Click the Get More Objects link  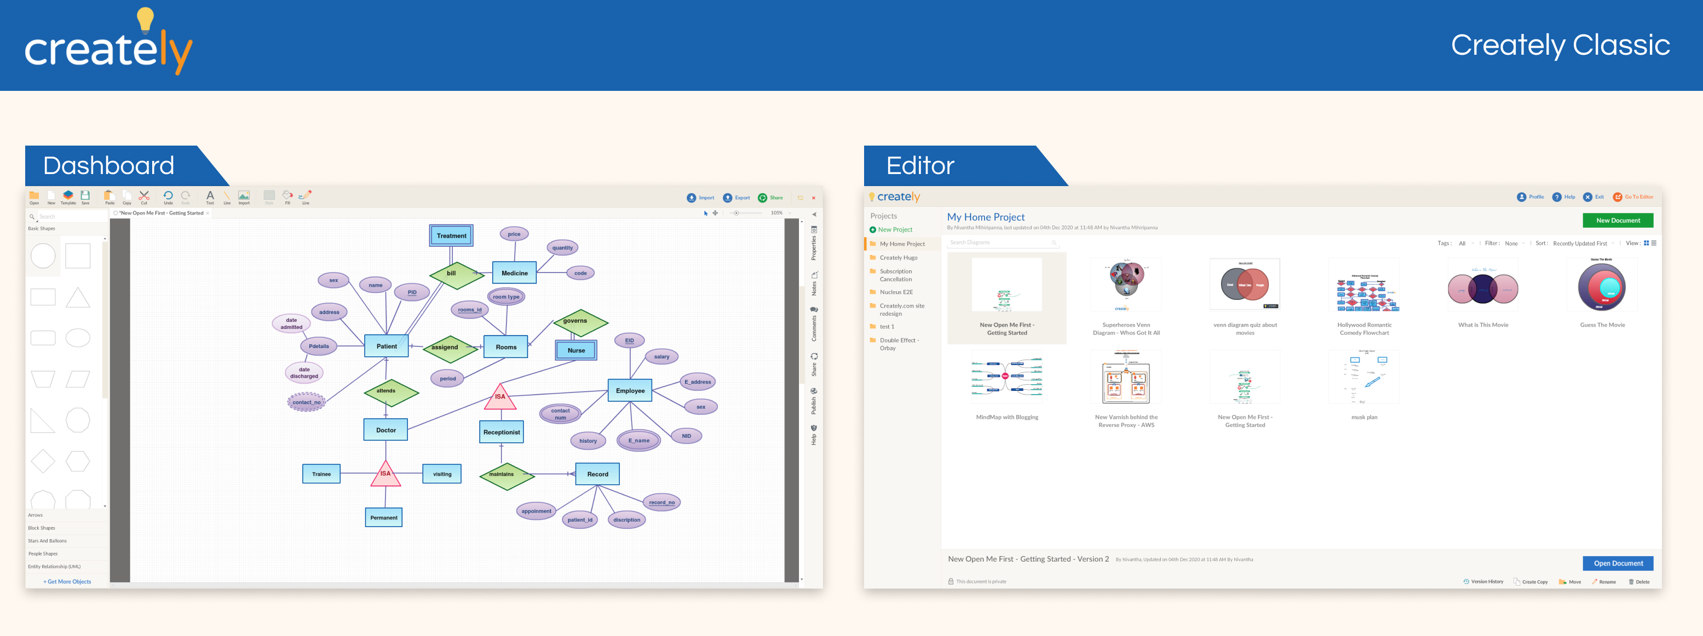point(67,582)
